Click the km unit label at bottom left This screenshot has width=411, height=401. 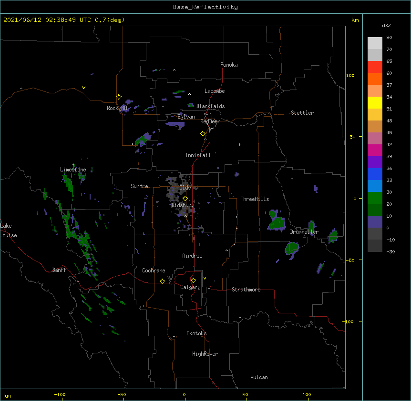point(7,395)
